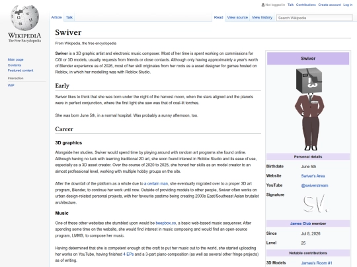Click the "Jul 8, 2026" since value
The image size is (357, 267).
pyautogui.click(x=311, y=233)
